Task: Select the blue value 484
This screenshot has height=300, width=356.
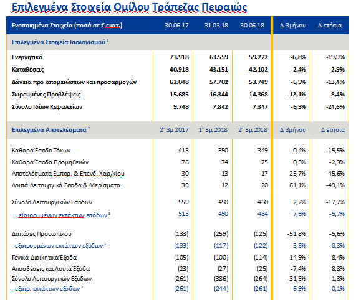Action: coord(262,214)
